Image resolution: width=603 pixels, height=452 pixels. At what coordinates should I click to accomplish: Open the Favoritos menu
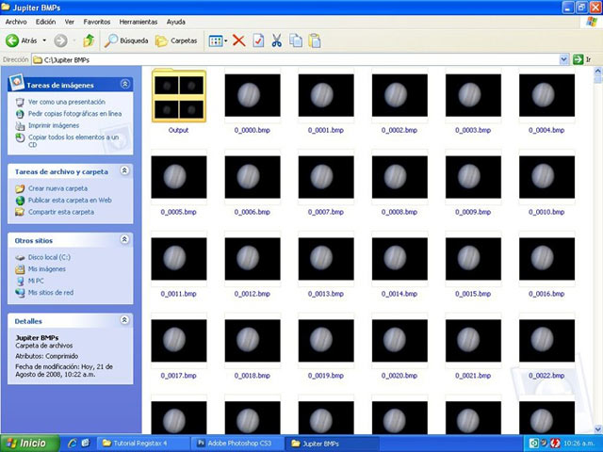(x=96, y=21)
